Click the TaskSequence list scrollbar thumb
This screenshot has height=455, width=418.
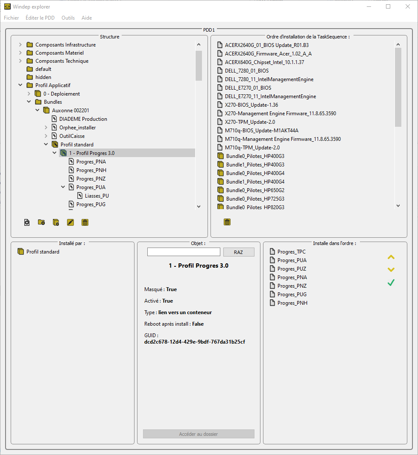(398, 87)
